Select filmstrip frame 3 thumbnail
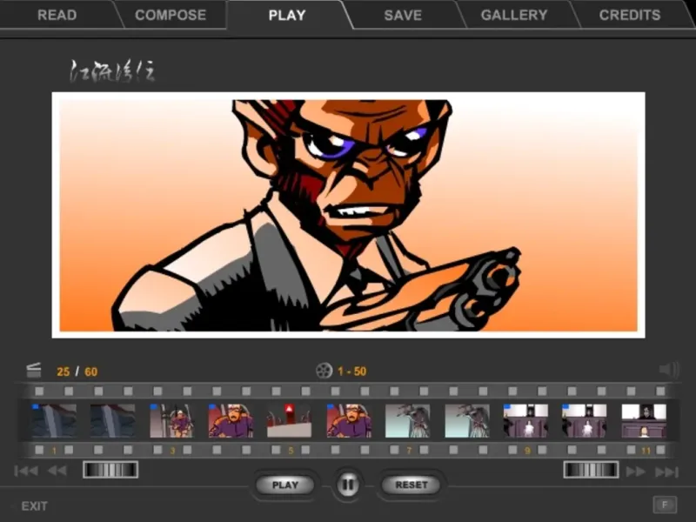The width and height of the screenshot is (696, 522). pyautogui.click(x=171, y=421)
